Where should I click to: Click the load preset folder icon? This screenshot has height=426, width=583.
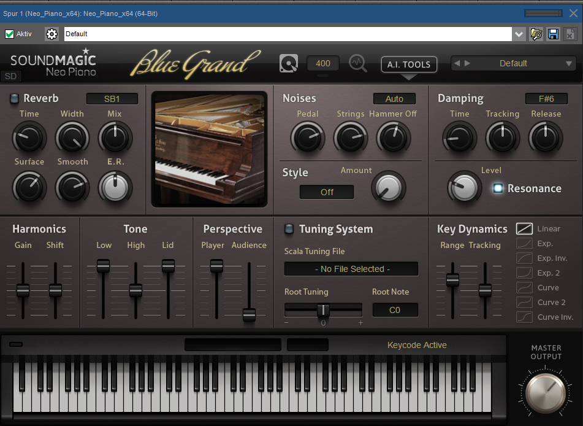(x=536, y=34)
